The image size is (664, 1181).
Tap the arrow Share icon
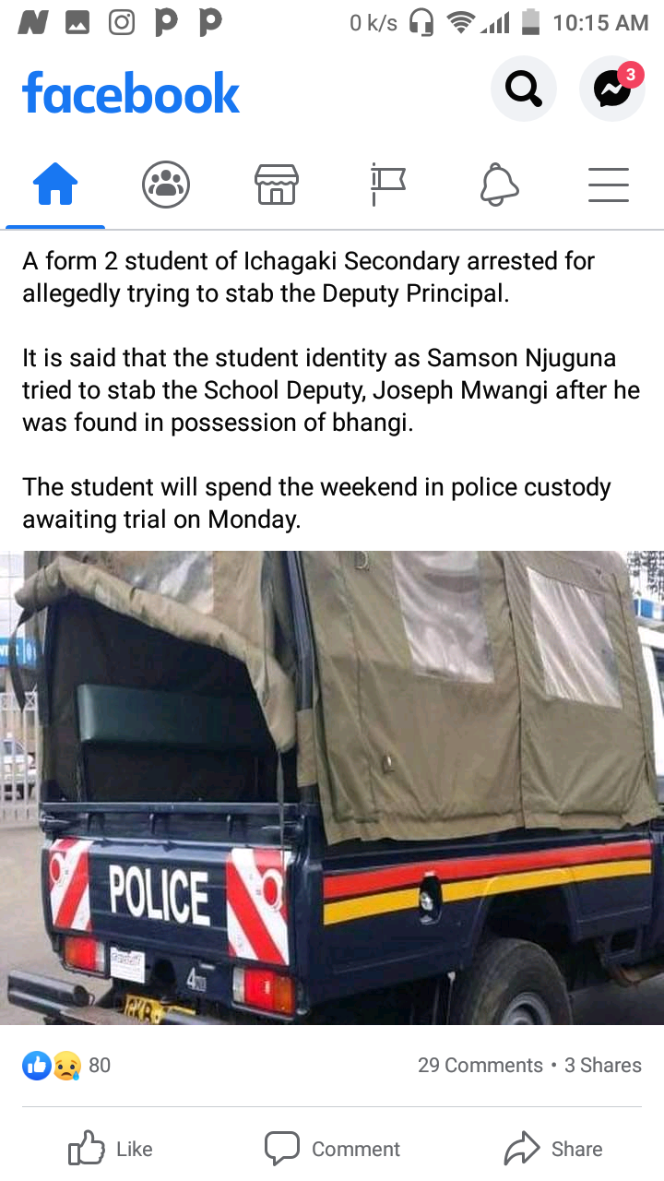[522, 1149]
